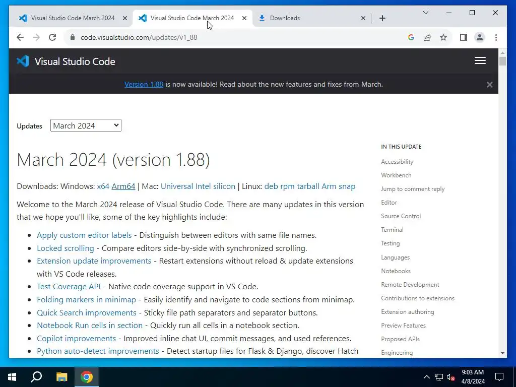Click the Google icon in the address bar
The height and width of the screenshot is (387, 516).
coord(411,37)
